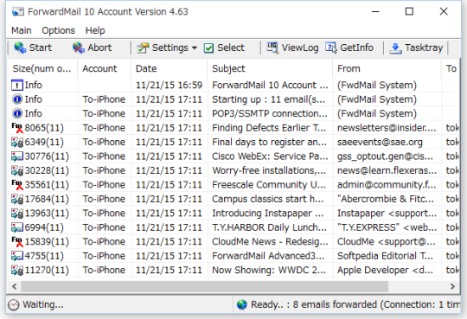Click the horizontal scrollbar left arrow
Screen dimensions: 467x319
click(x=15, y=286)
